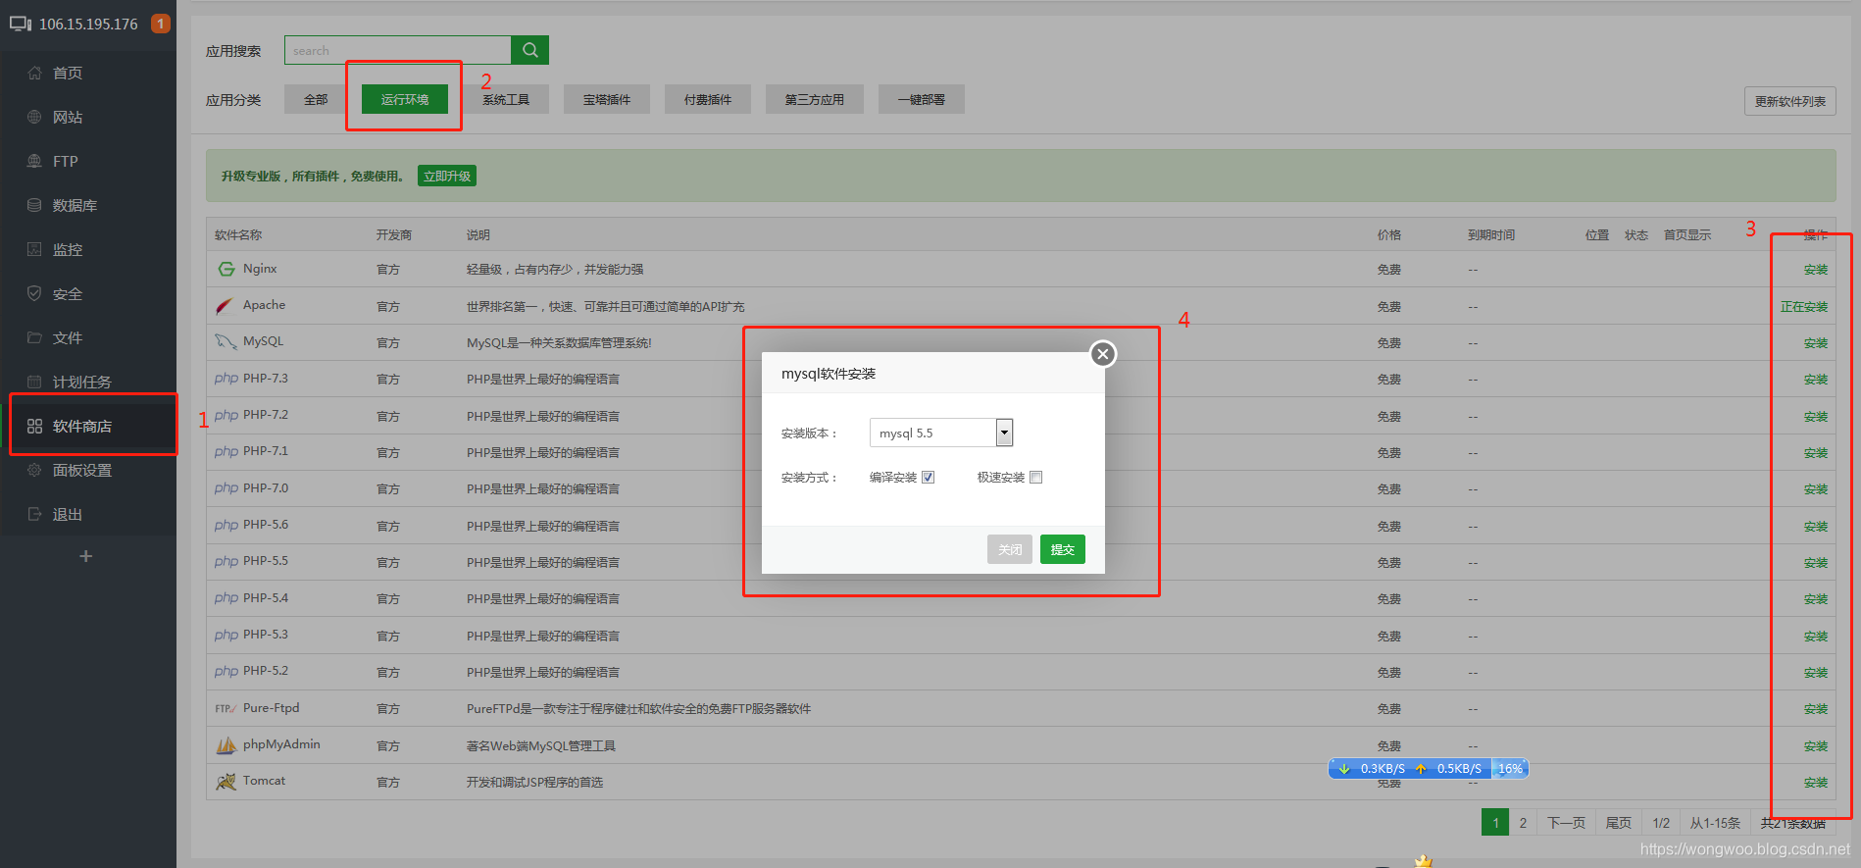This screenshot has height=868, width=1861.
Task: Click the grid icon beside 软件商店
Action: (x=34, y=426)
